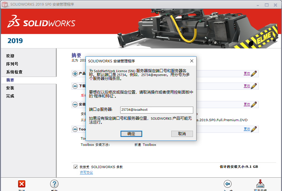Select 摘要 in the left sidebar

(10, 80)
